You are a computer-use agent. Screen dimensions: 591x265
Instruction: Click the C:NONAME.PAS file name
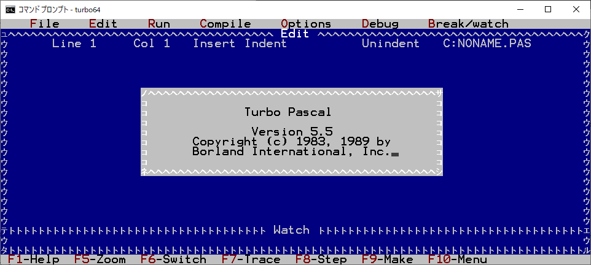(487, 44)
